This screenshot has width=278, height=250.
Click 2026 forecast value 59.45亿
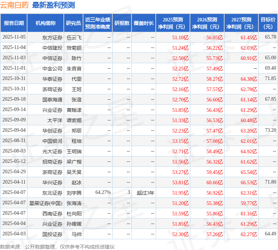pyautogui.click(x=215, y=172)
